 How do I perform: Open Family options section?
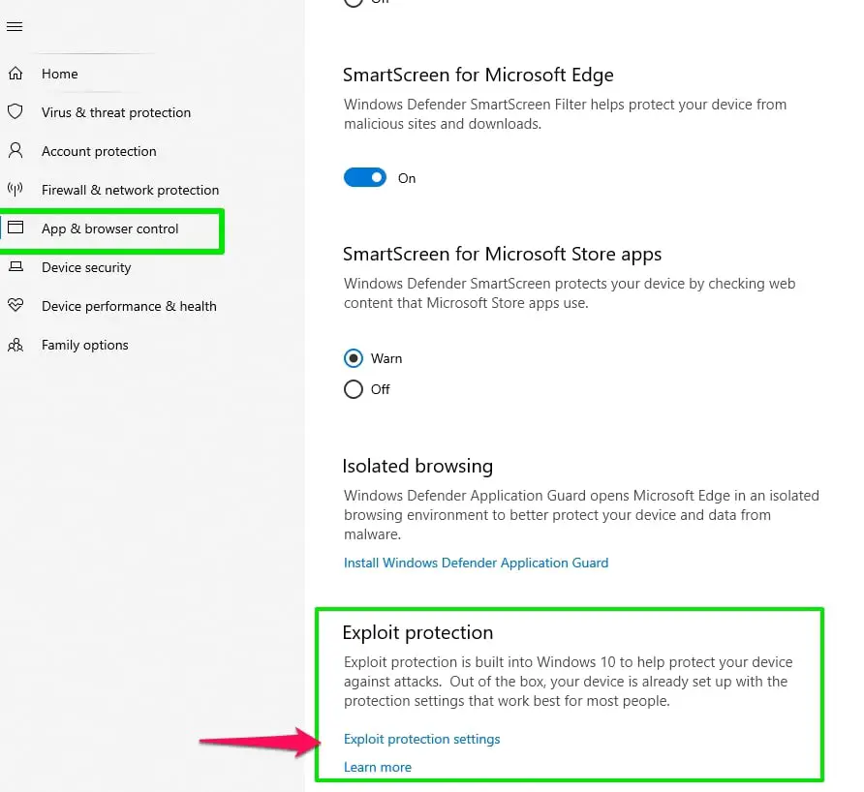[85, 346]
